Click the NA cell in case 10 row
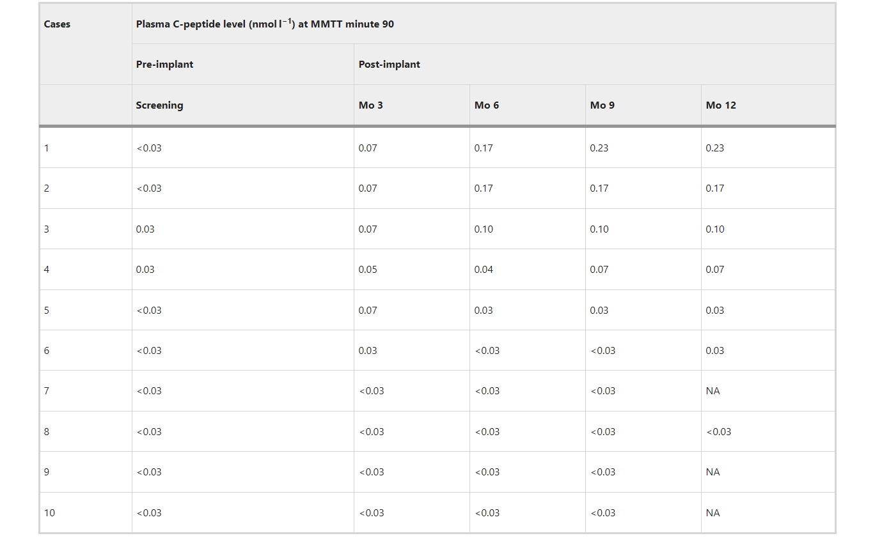This screenshot has height=538, width=875. click(713, 513)
